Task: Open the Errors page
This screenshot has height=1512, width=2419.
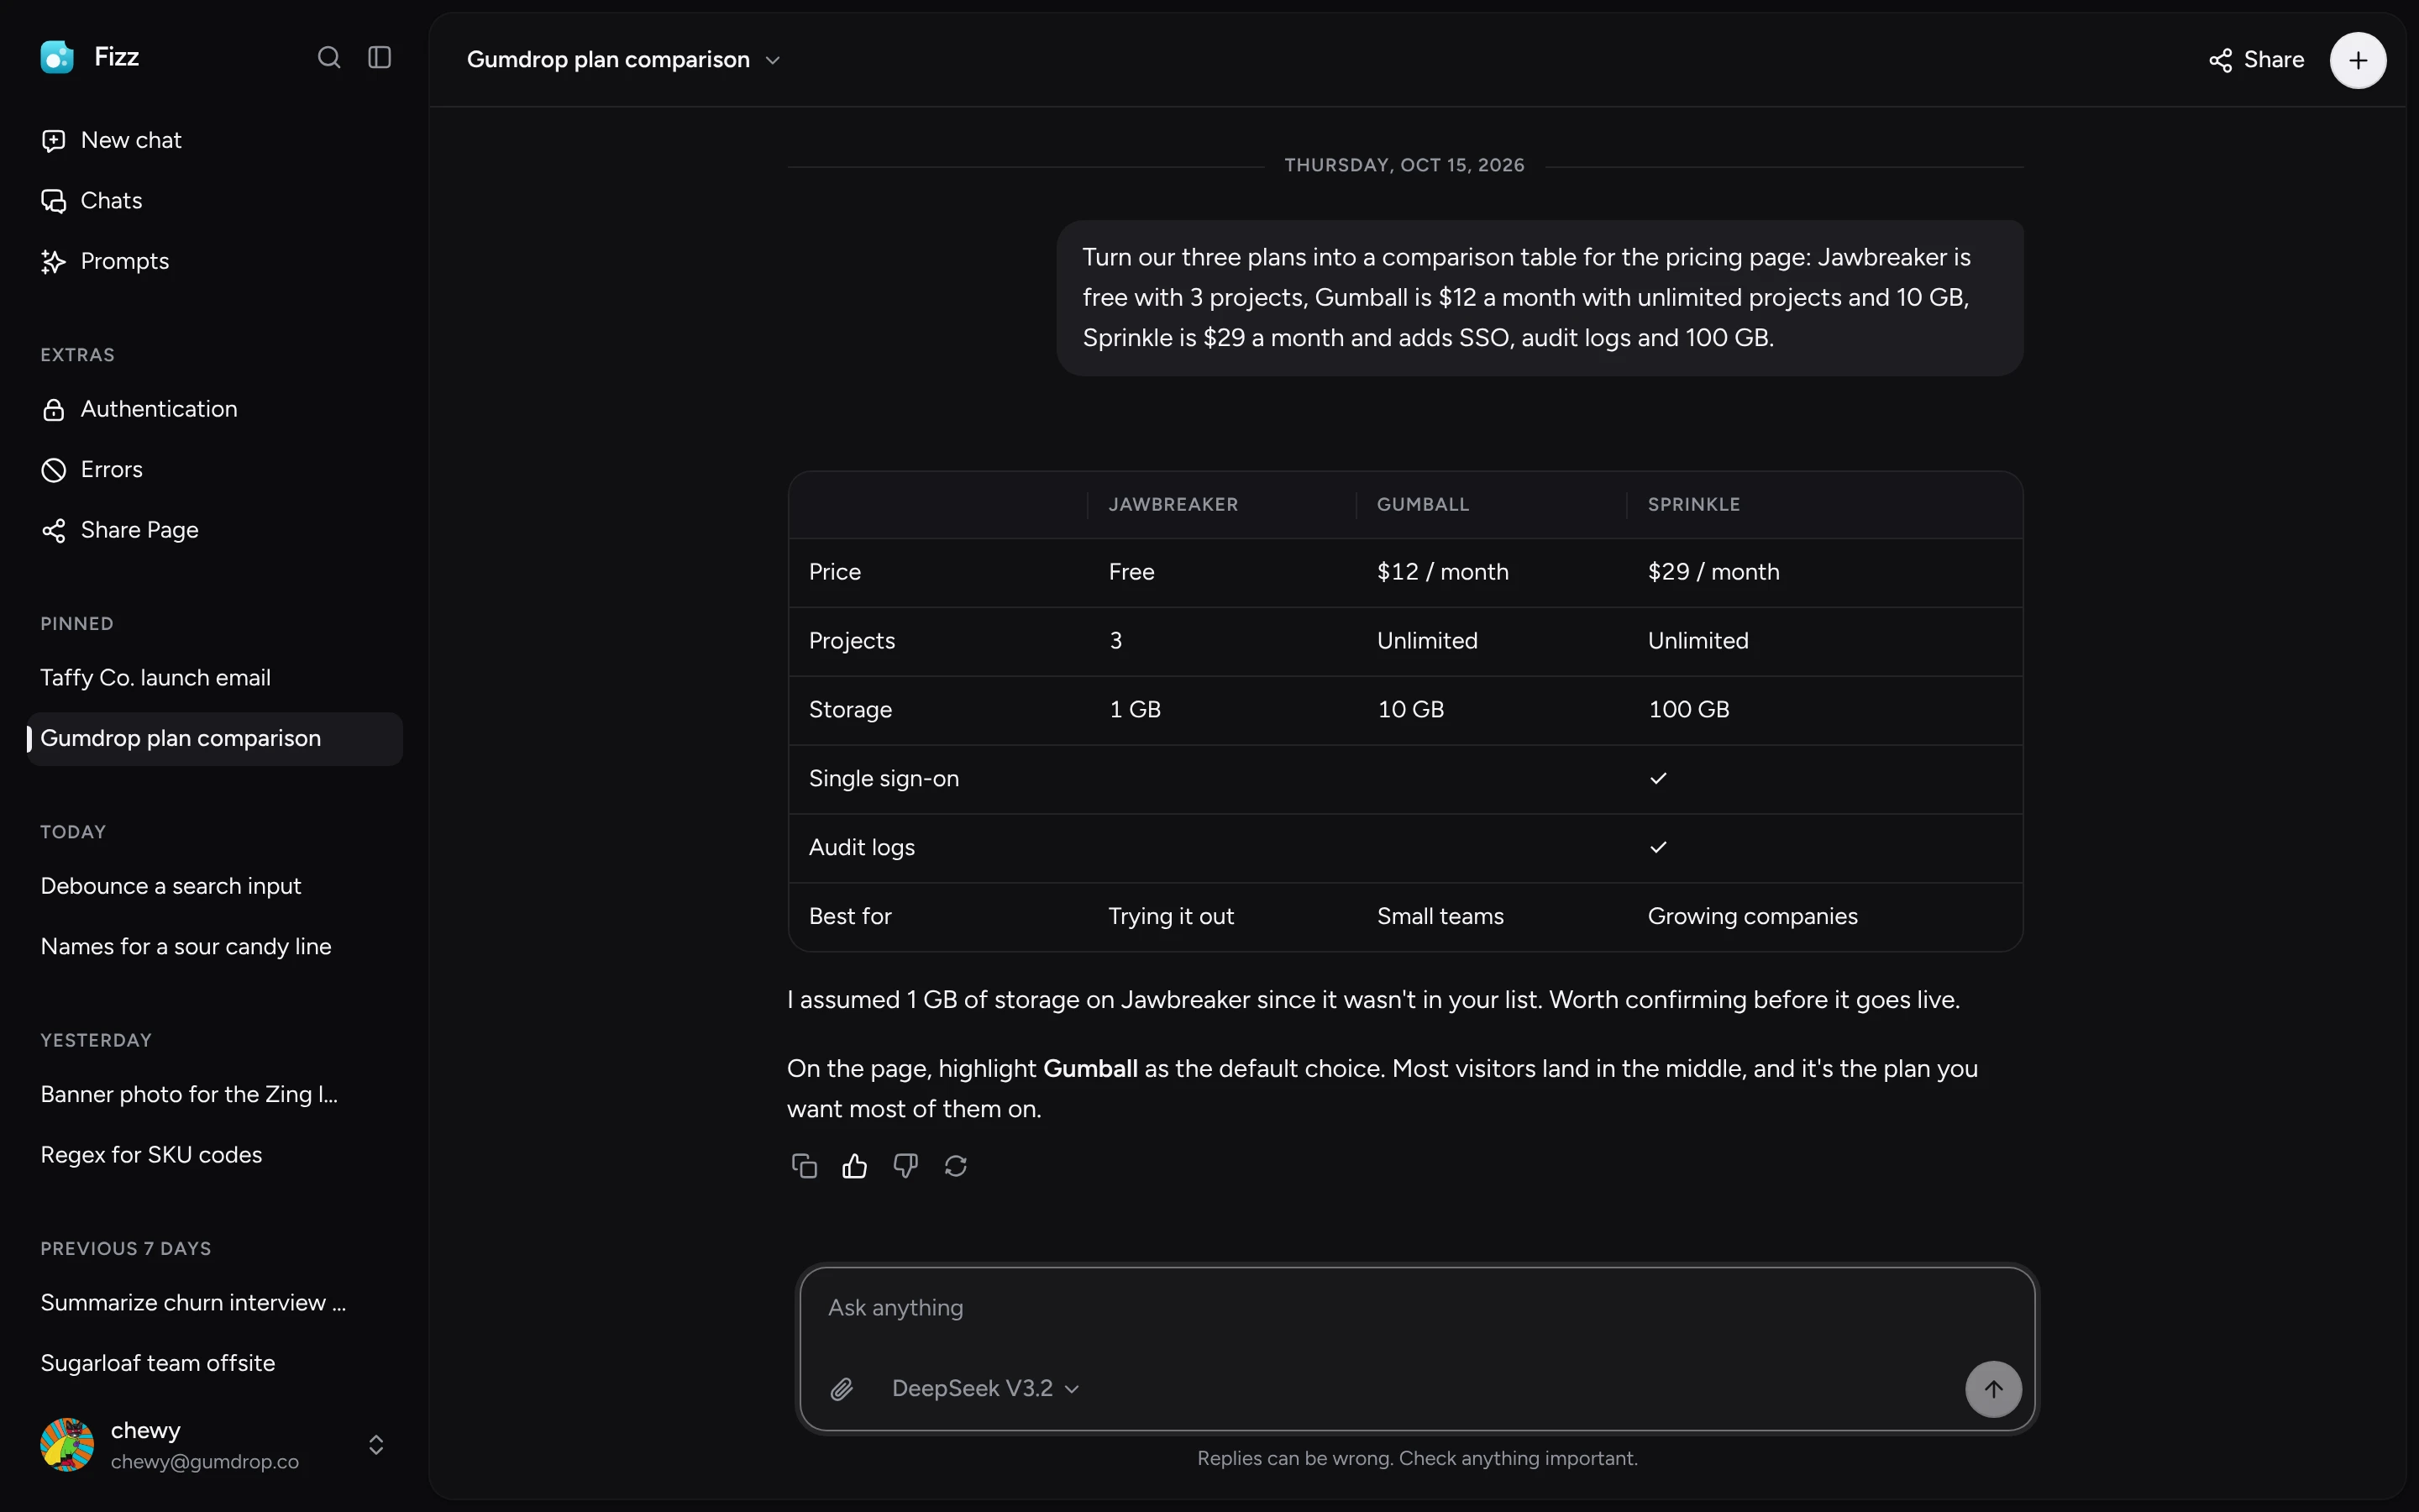Action: point(215,469)
